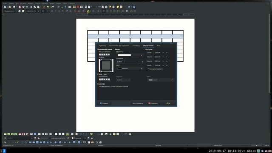Image resolution: width=272 pixels, height=153 pixels.
Task: Click the find toolbar search text field
Action: point(19,138)
